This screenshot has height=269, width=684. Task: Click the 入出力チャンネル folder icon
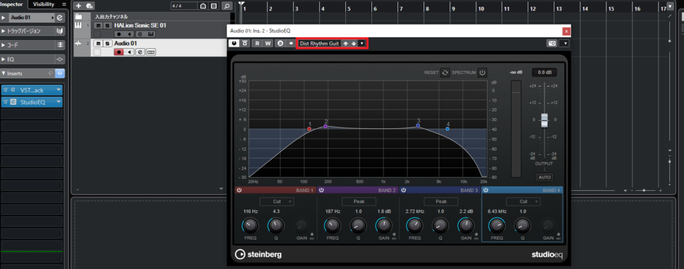pos(79,17)
